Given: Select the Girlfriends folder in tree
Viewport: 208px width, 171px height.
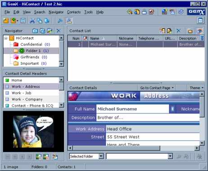Looking at the screenshot, I should click(x=30, y=57).
